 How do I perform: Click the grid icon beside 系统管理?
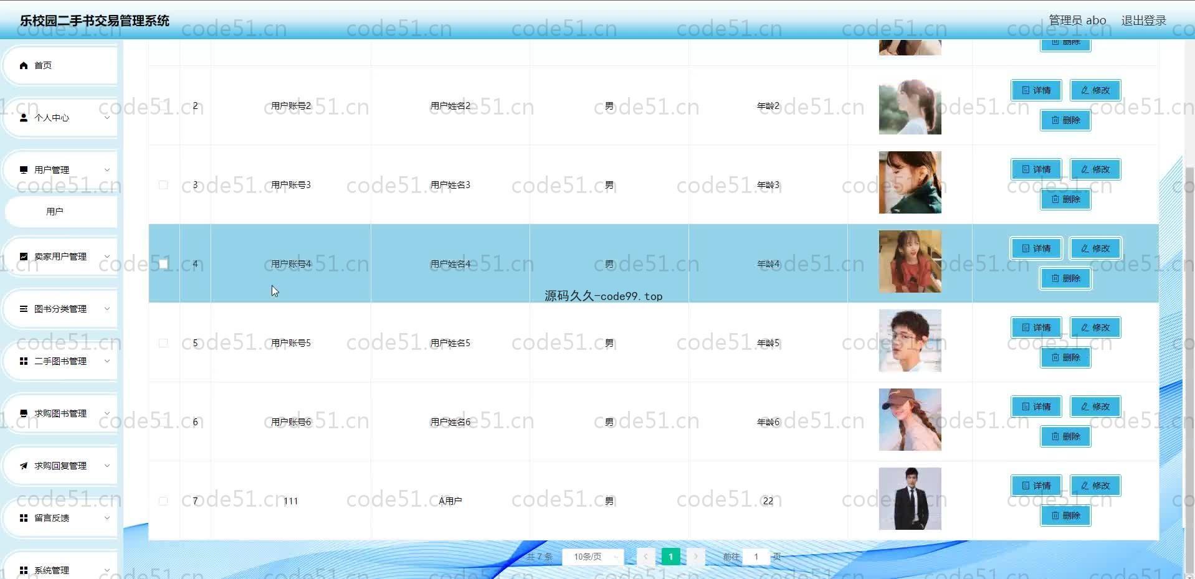(24, 570)
